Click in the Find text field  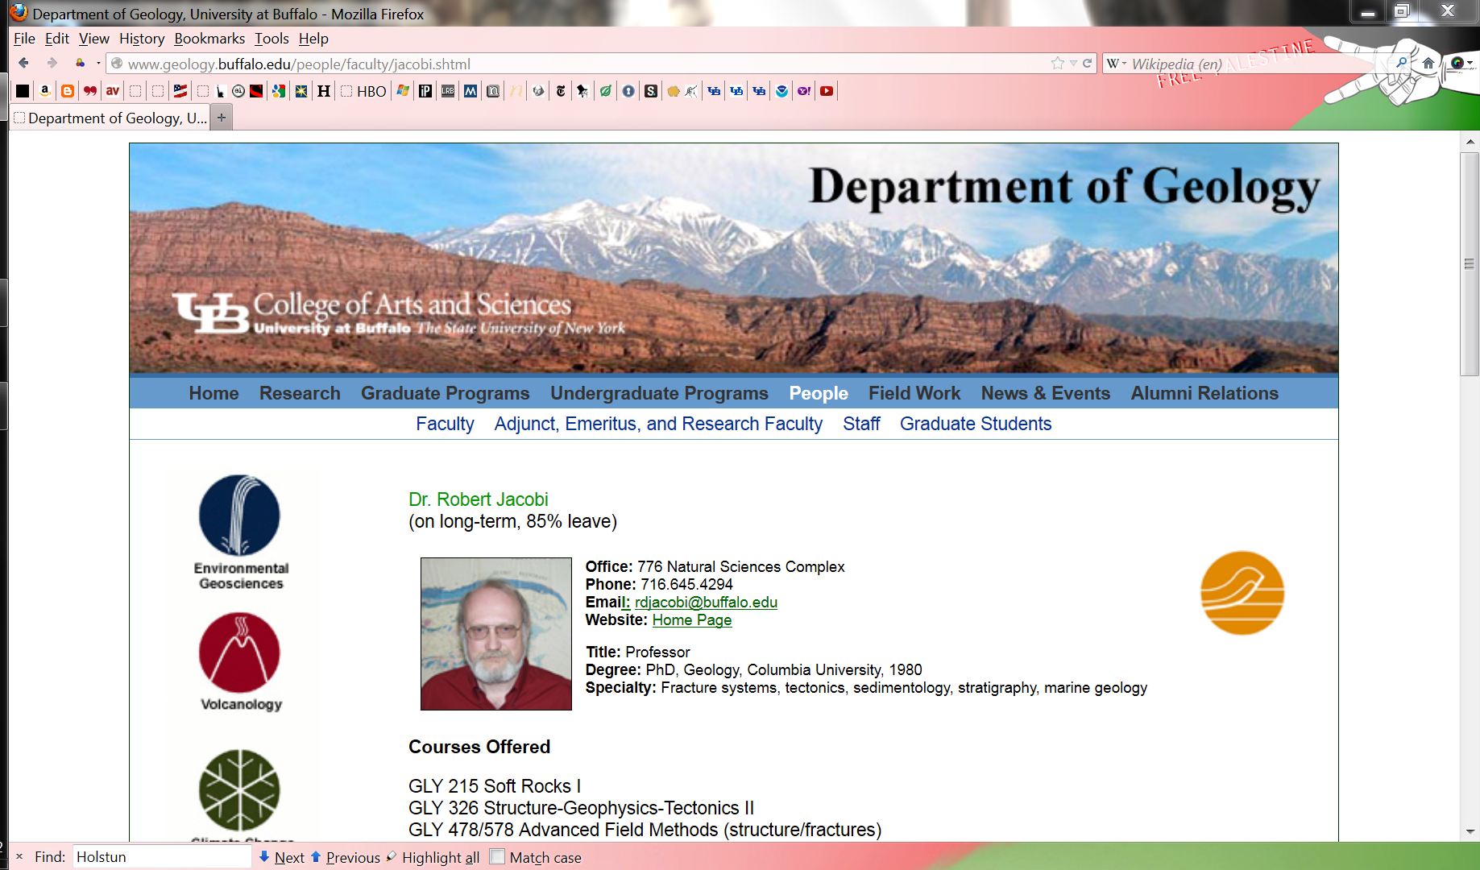coord(161,856)
